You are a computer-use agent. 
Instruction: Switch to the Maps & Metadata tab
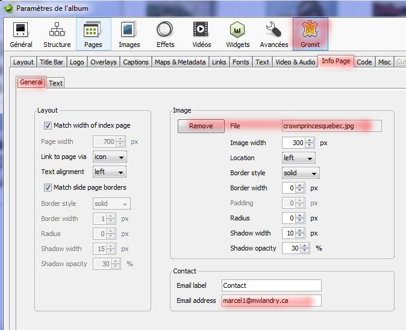coord(180,62)
